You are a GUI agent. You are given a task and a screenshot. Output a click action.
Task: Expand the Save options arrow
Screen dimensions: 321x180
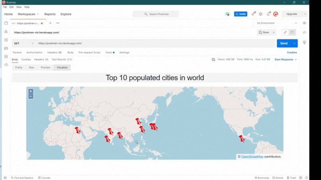pos(274,32)
